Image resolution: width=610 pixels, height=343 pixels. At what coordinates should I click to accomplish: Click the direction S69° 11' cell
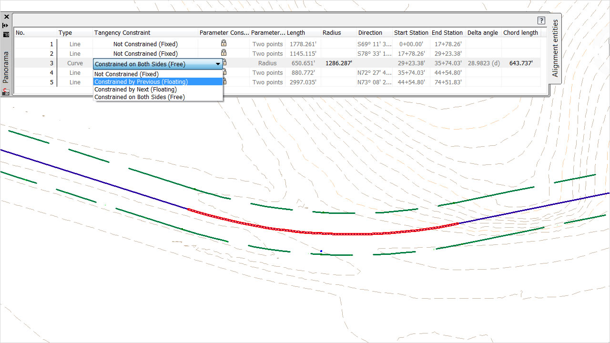coord(374,44)
